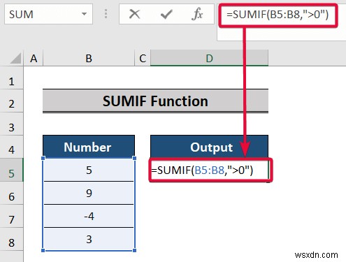Click inside the formula bar text
Viewport: 346px width, 262px height.
pyautogui.click(x=277, y=15)
